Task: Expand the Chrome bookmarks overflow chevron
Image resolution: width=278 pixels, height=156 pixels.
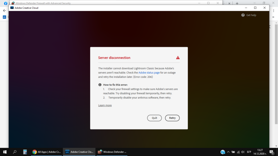Action: tap(273, 17)
